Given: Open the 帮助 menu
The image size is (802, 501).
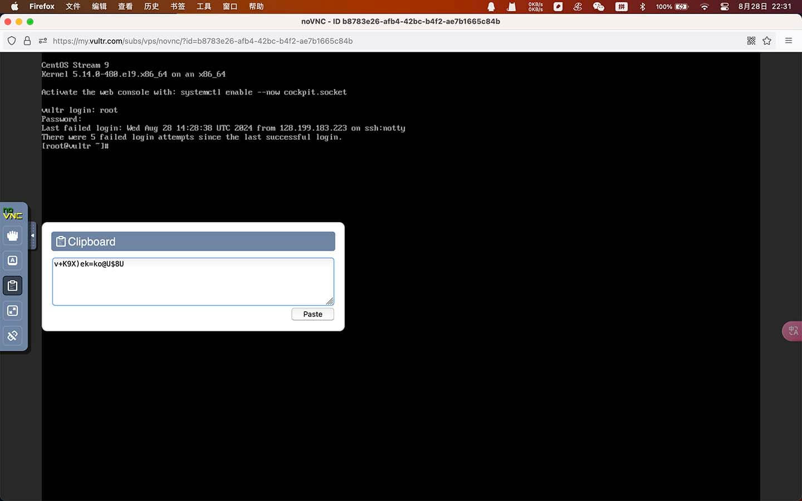Looking at the screenshot, I should point(256,7).
